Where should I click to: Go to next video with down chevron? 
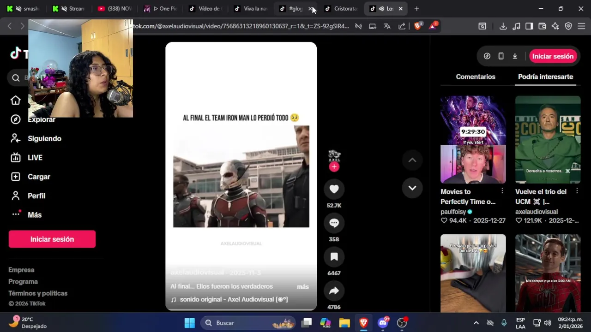click(x=412, y=188)
